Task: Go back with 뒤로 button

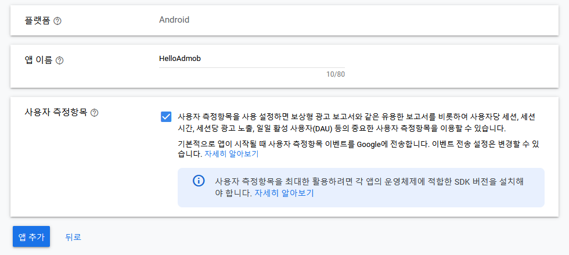Action: point(73,237)
